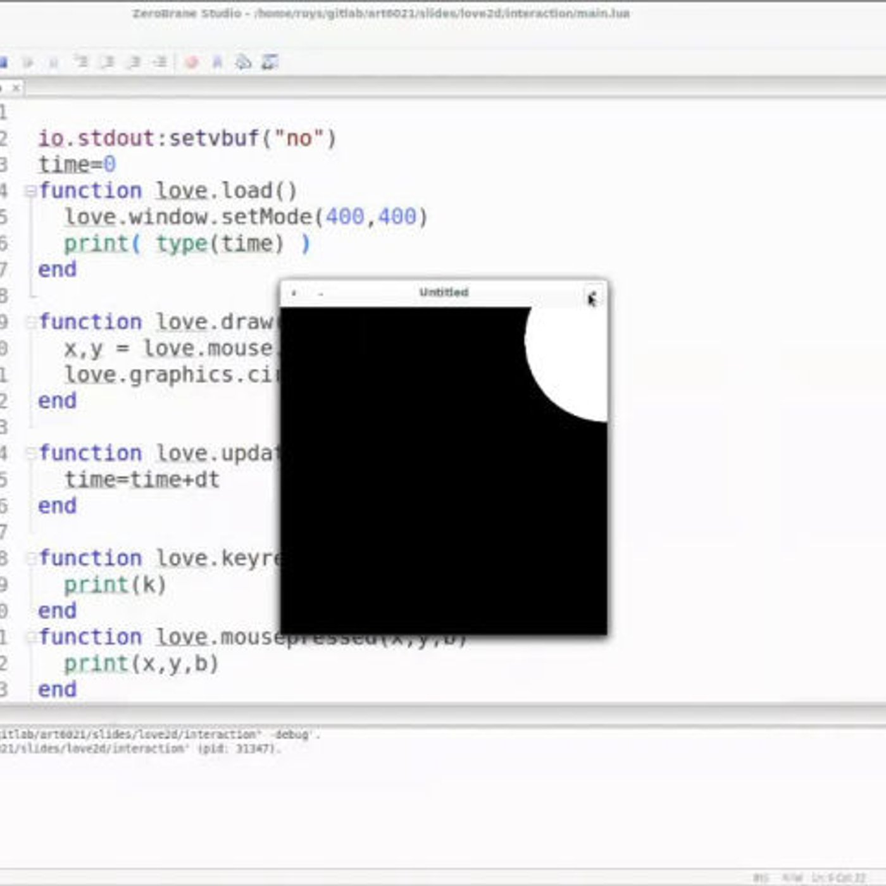This screenshot has height=886, width=886.
Task: Click the break execution pause icon
Action: (53, 62)
